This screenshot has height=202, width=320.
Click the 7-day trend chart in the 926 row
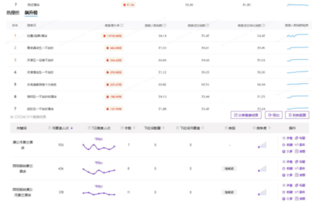(99, 147)
